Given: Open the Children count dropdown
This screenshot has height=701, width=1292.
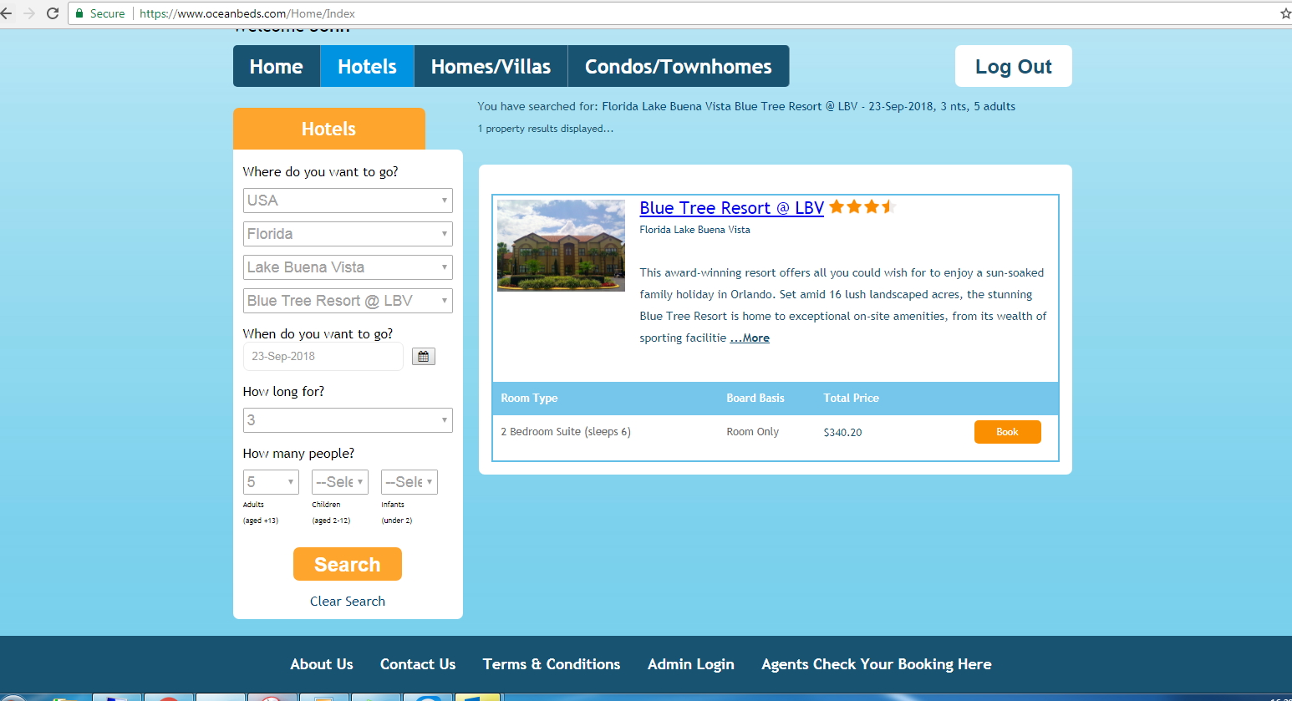Looking at the screenshot, I should coord(340,482).
